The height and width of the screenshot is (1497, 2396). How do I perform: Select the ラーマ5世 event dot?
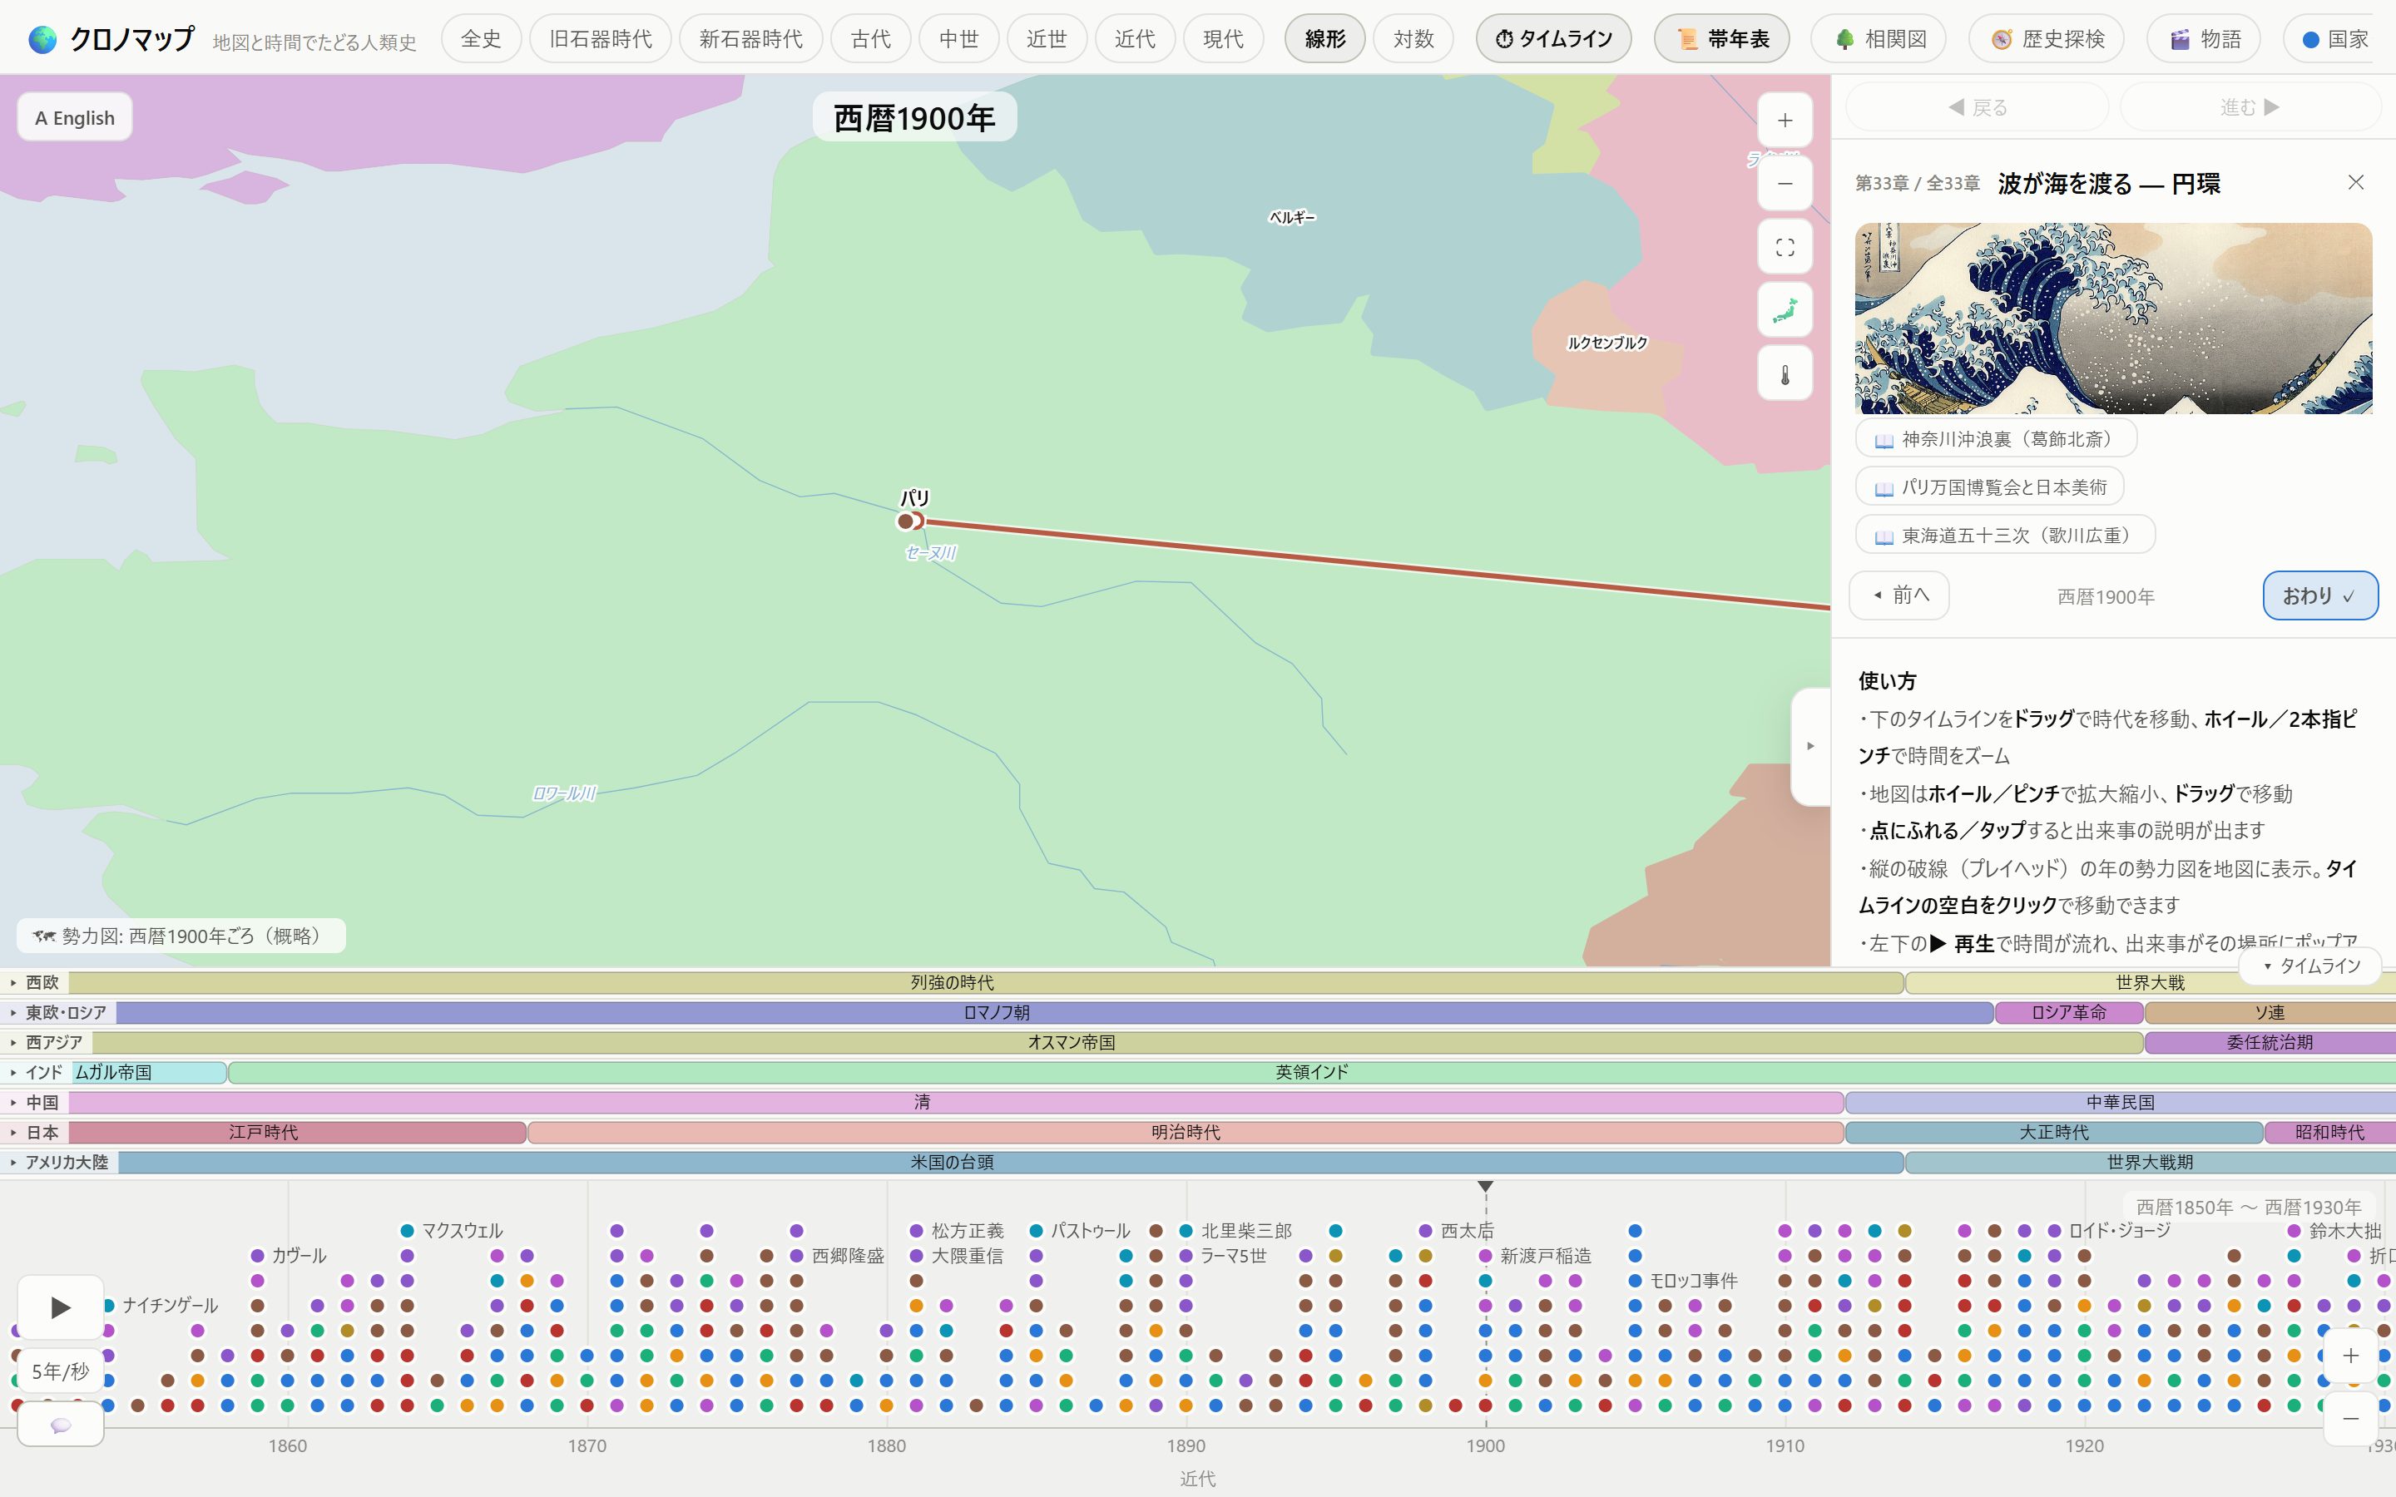coord(1186,1256)
